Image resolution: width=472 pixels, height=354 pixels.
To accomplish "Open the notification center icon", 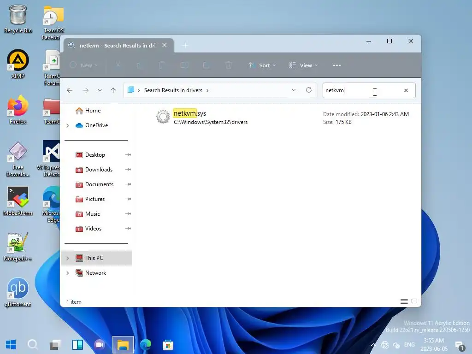I will (460, 345).
